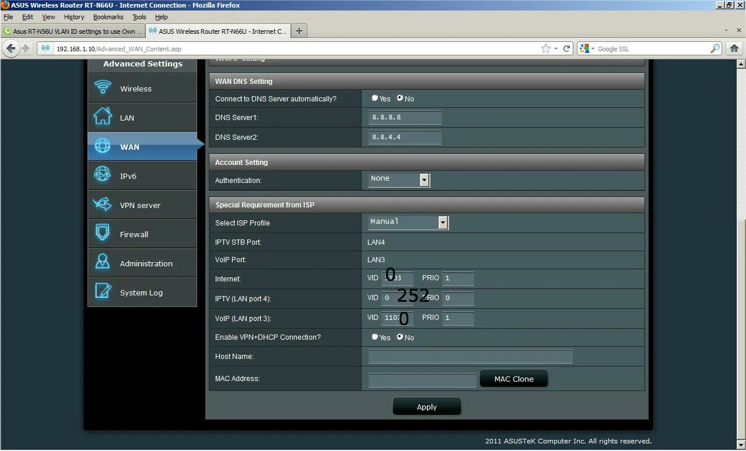Click the VoIP (LAN port 3) VID field
The image size is (746, 451).
tap(397, 318)
